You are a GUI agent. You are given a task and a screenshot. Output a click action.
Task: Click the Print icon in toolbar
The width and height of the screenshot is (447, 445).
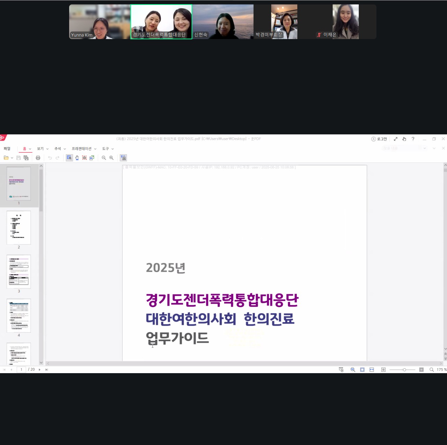[38, 158]
